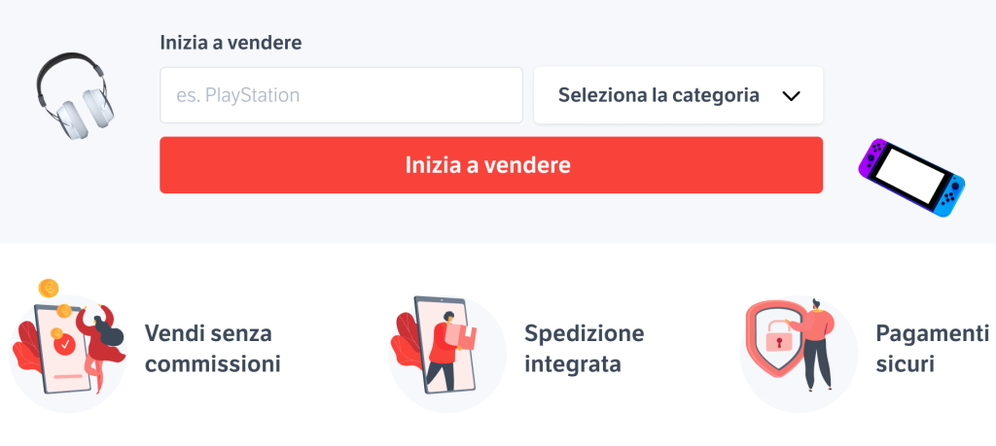
Task: Click the Spedizione integrata tablet illustration
Action: click(447, 354)
